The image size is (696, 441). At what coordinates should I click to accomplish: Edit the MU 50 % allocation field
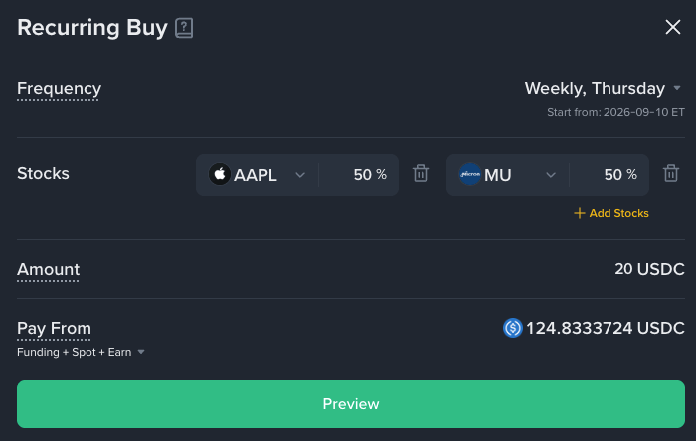click(x=609, y=175)
